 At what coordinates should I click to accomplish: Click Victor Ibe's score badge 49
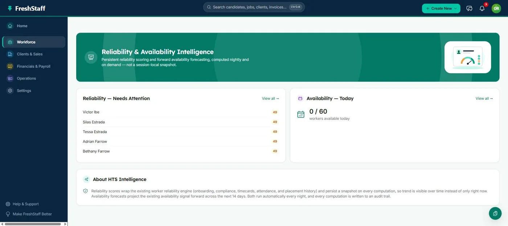[x=275, y=112]
